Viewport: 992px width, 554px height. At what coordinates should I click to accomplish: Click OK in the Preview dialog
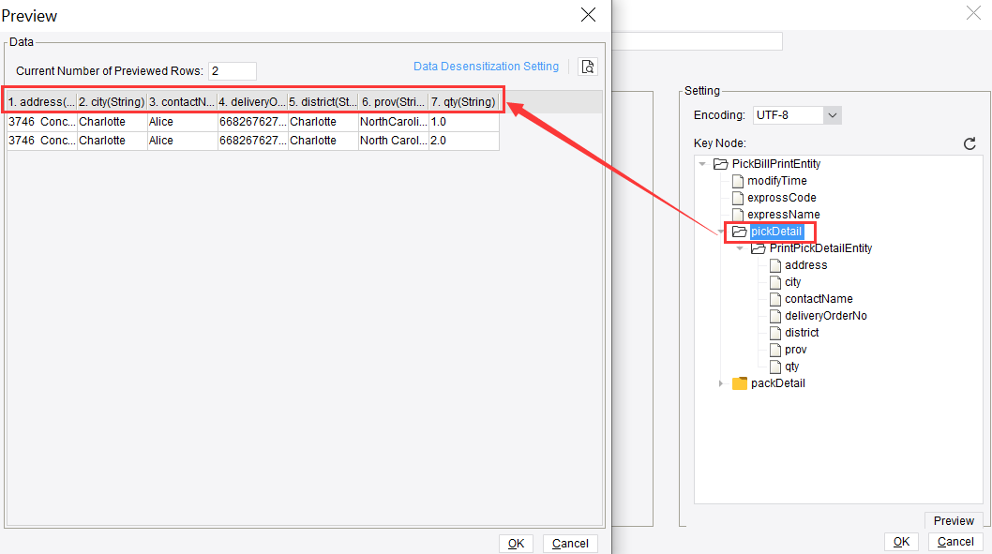pos(516,543)
